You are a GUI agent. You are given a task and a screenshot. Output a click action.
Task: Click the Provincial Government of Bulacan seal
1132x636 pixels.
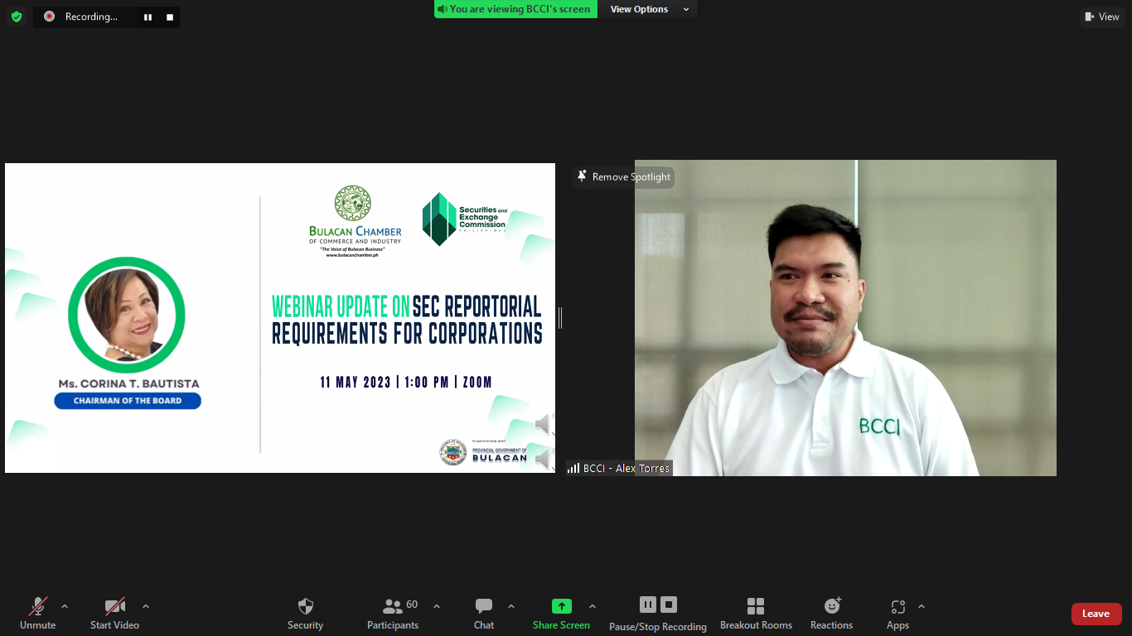(x=452, y=452)
